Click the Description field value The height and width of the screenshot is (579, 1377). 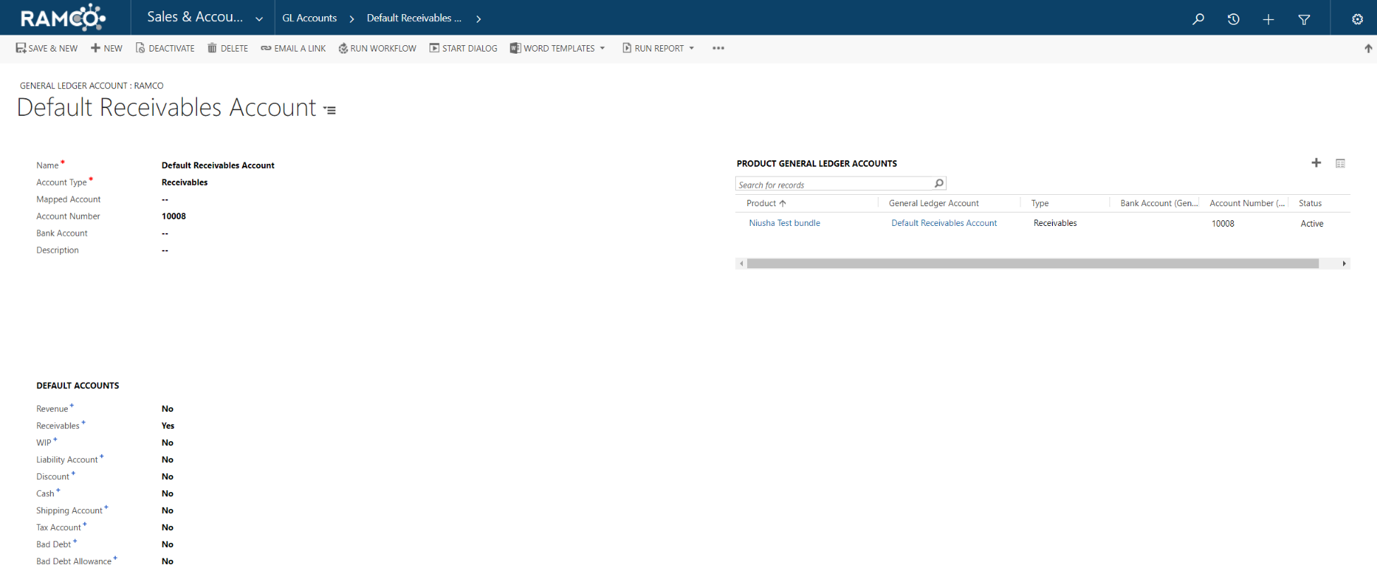point(165,250)
